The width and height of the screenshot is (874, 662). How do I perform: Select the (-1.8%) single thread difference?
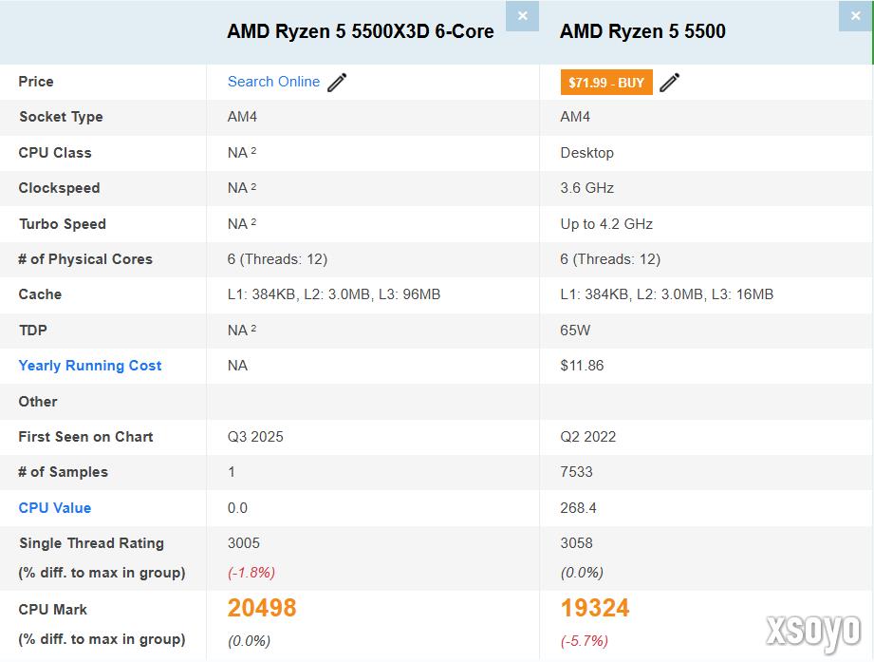pyautogui.click(x=251, y=573)
